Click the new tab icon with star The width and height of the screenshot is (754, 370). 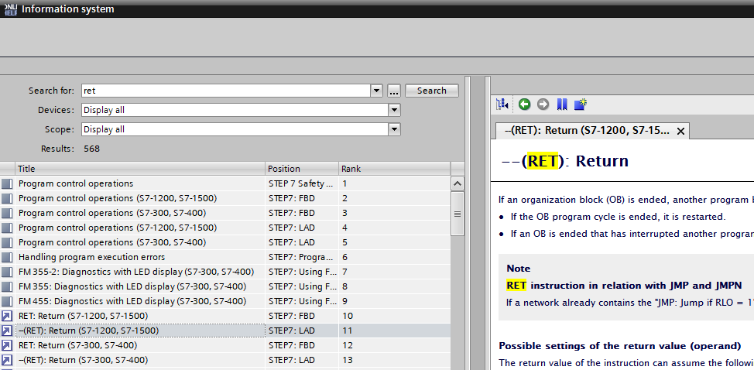[581, 104]
